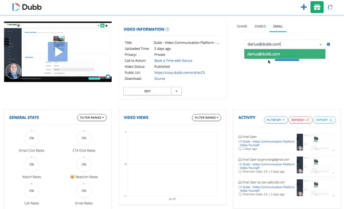Click the Video Information info icon
The image size is (344, 209).
pyautogui.click(x=167, y=29)
